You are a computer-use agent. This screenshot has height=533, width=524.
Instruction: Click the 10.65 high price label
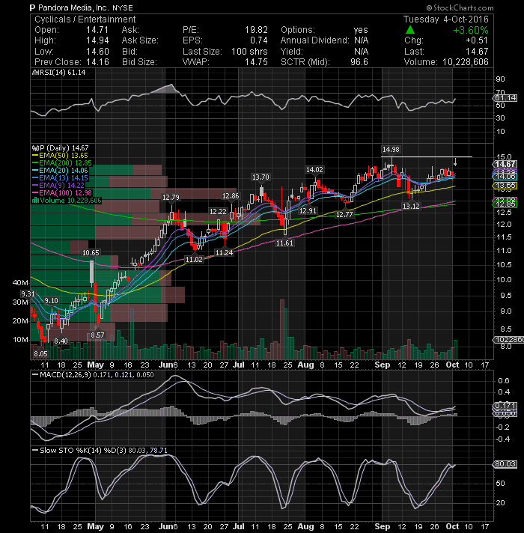point(91,252)
